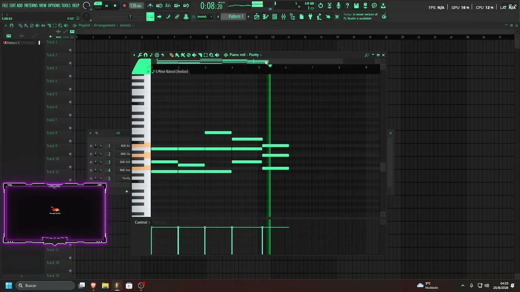Open the EDIT menu

tap(13, 6)
